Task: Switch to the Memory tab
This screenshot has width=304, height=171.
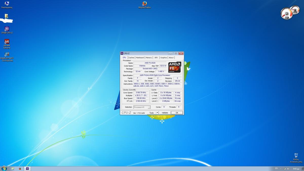Action: click(x=149, y=58)
